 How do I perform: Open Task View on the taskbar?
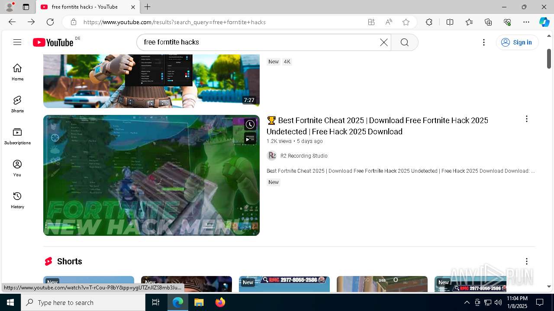(156, 302)
